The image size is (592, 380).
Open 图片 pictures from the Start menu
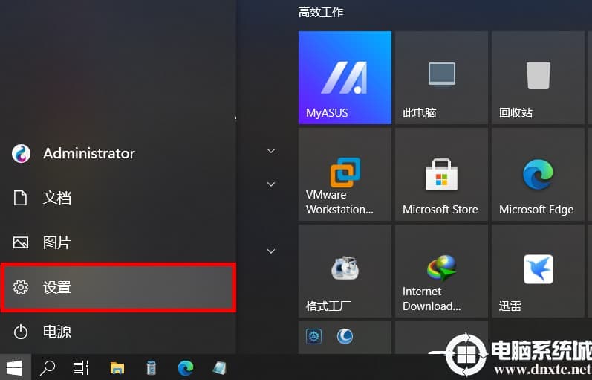118,242
